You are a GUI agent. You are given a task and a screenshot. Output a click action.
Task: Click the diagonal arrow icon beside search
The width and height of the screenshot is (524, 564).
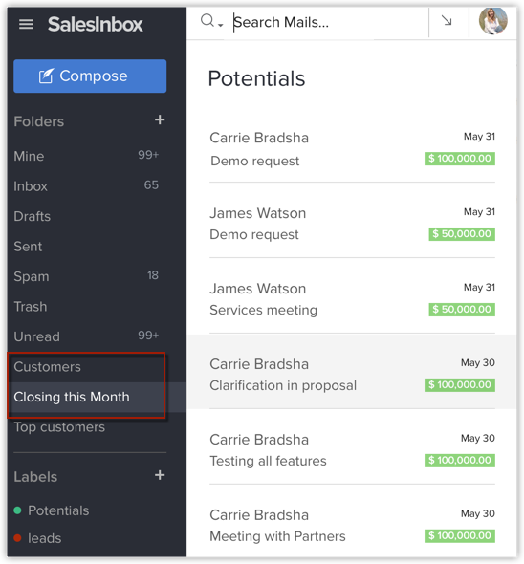447,21
